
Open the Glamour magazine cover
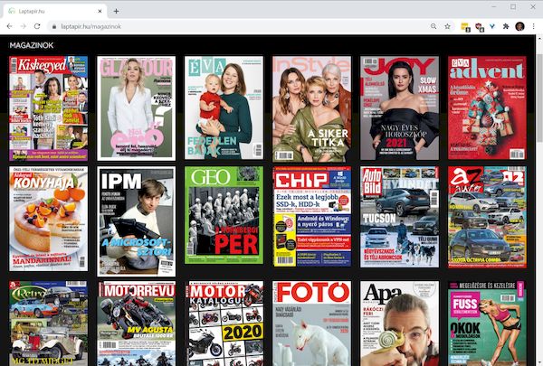(x=137, y=108)
